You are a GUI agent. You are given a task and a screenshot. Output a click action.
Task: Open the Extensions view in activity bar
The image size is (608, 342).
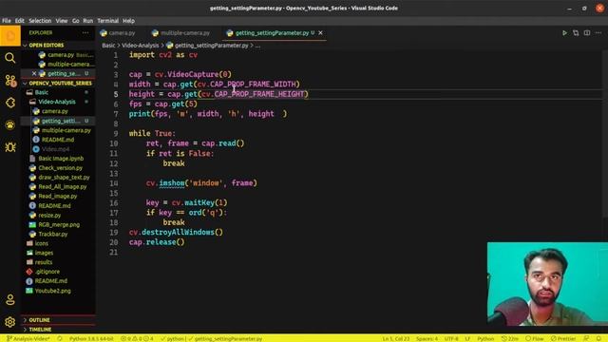pos(10,103)
